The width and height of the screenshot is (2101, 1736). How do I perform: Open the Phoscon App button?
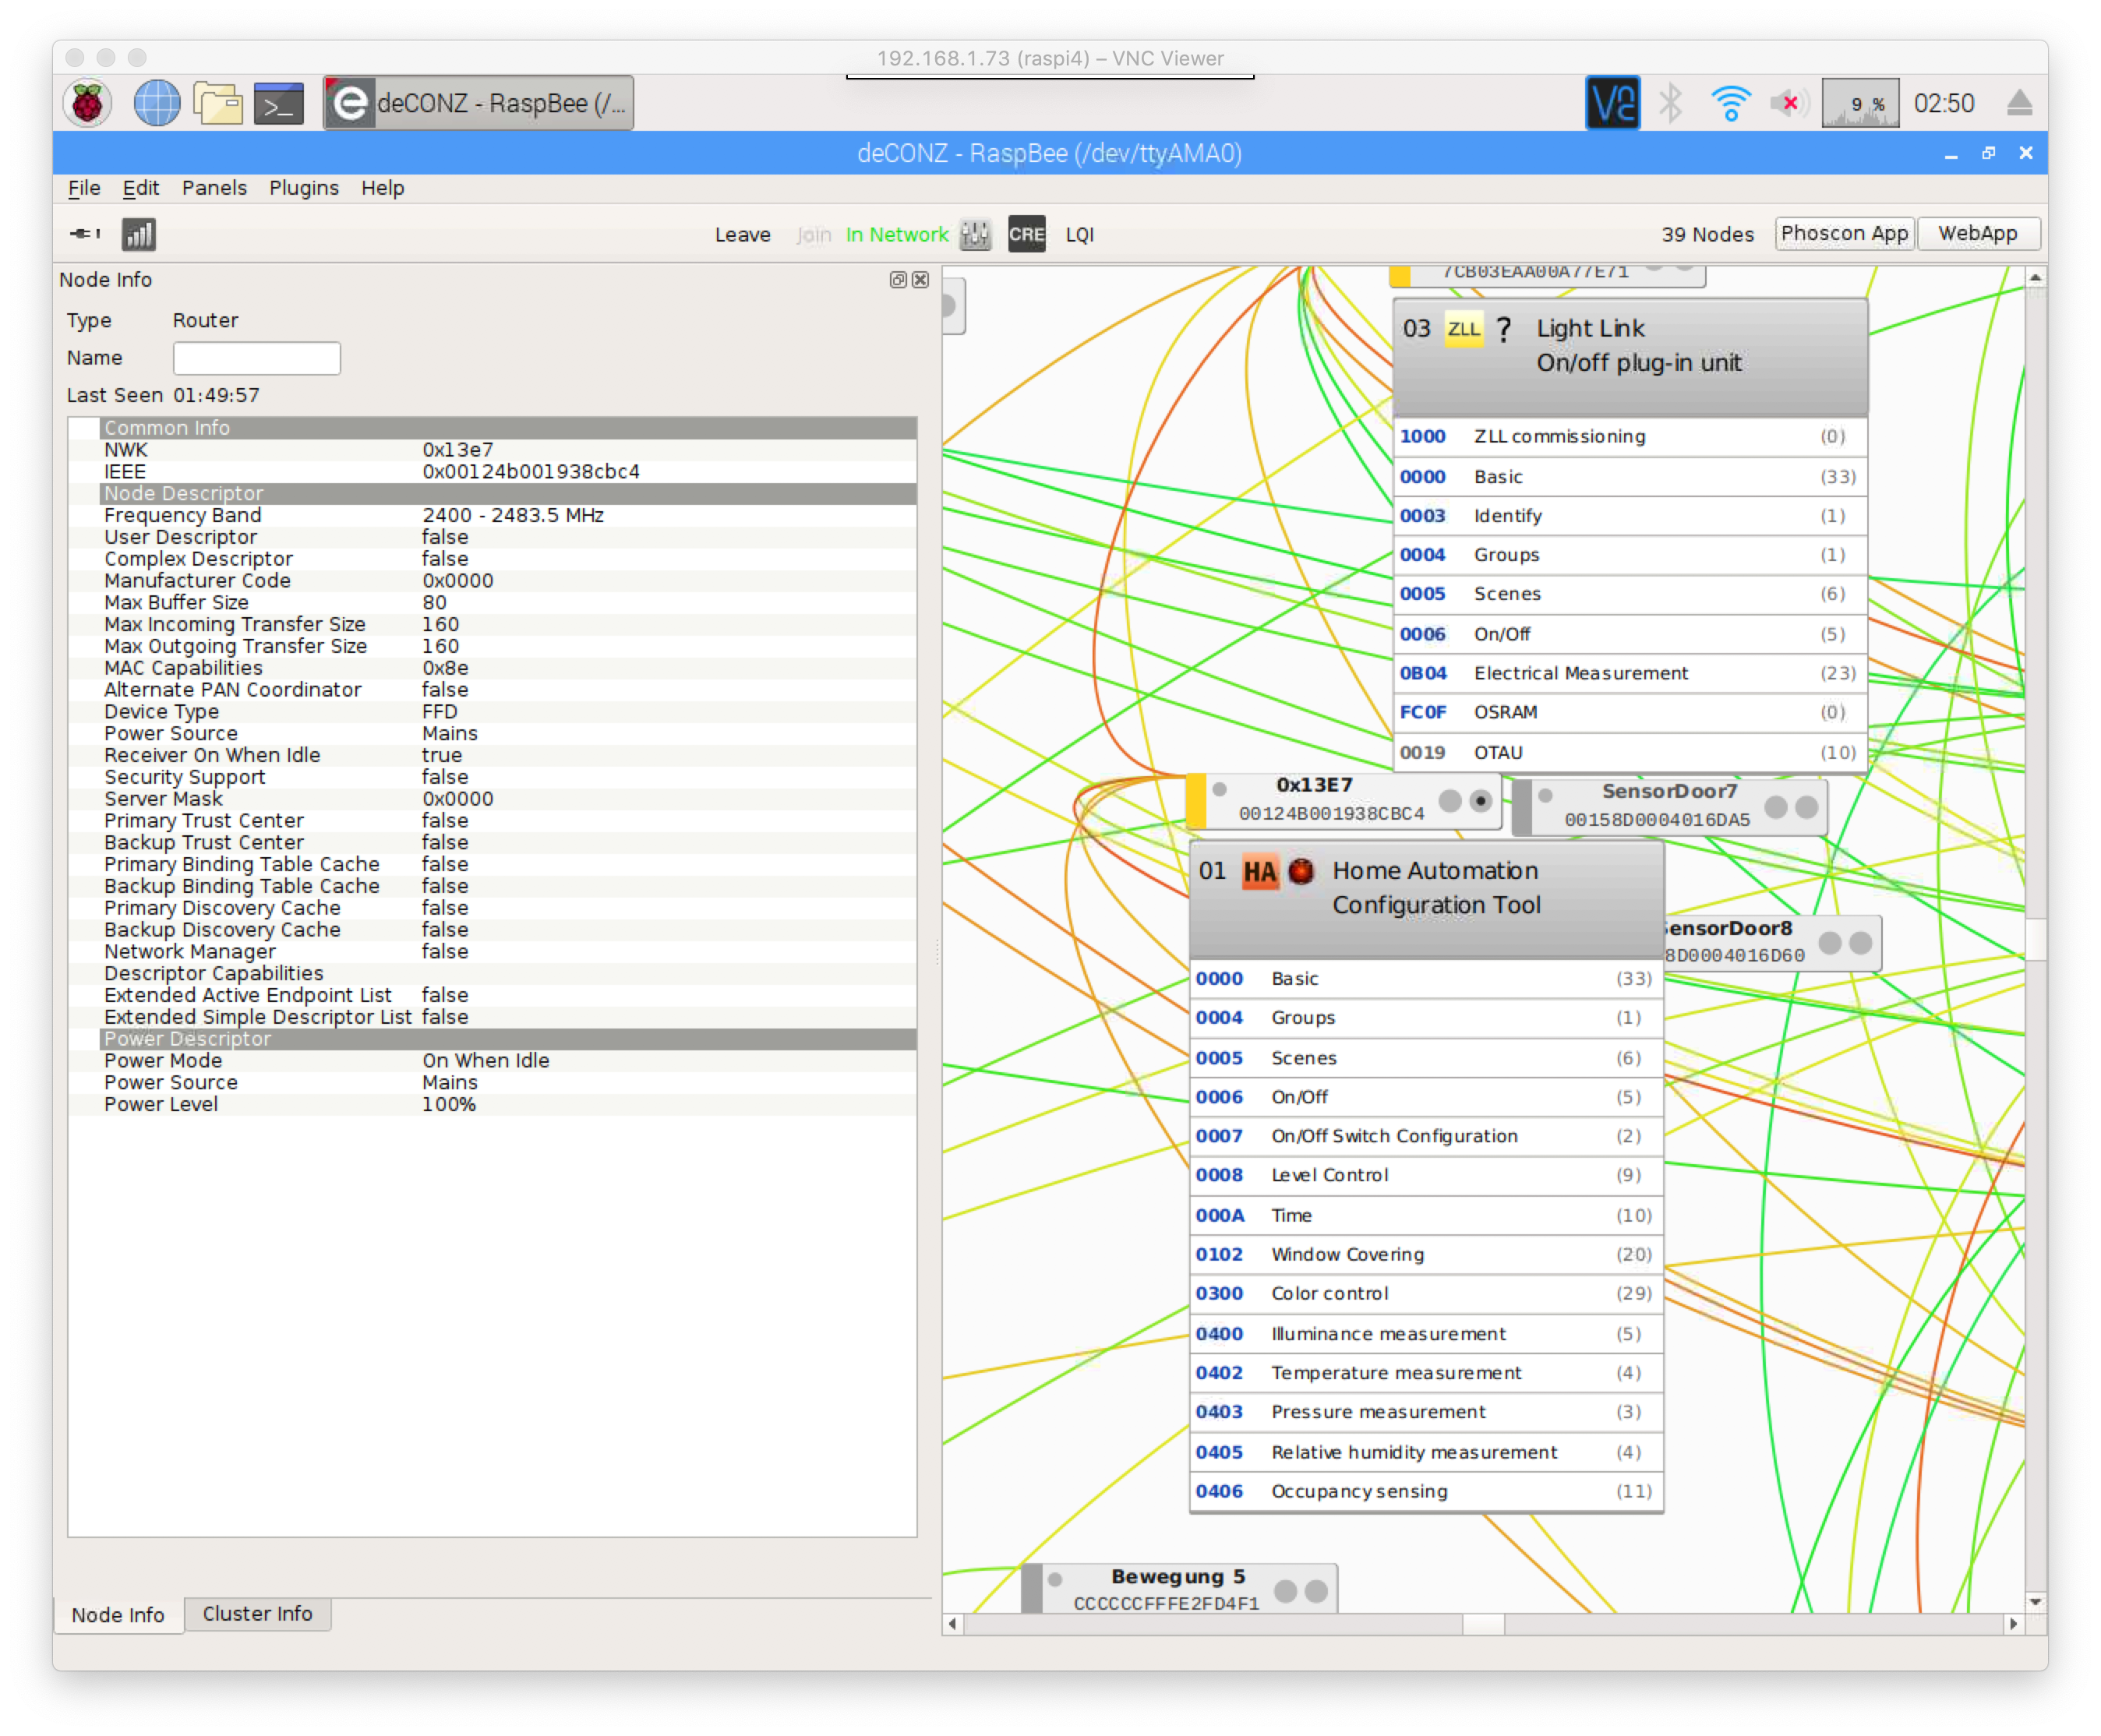[x=1844, y=233]
